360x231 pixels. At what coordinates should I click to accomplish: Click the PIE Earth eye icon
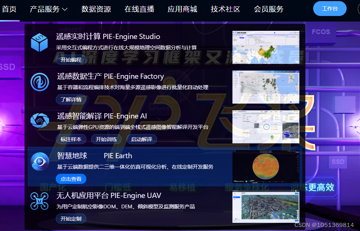pos(40,162)
